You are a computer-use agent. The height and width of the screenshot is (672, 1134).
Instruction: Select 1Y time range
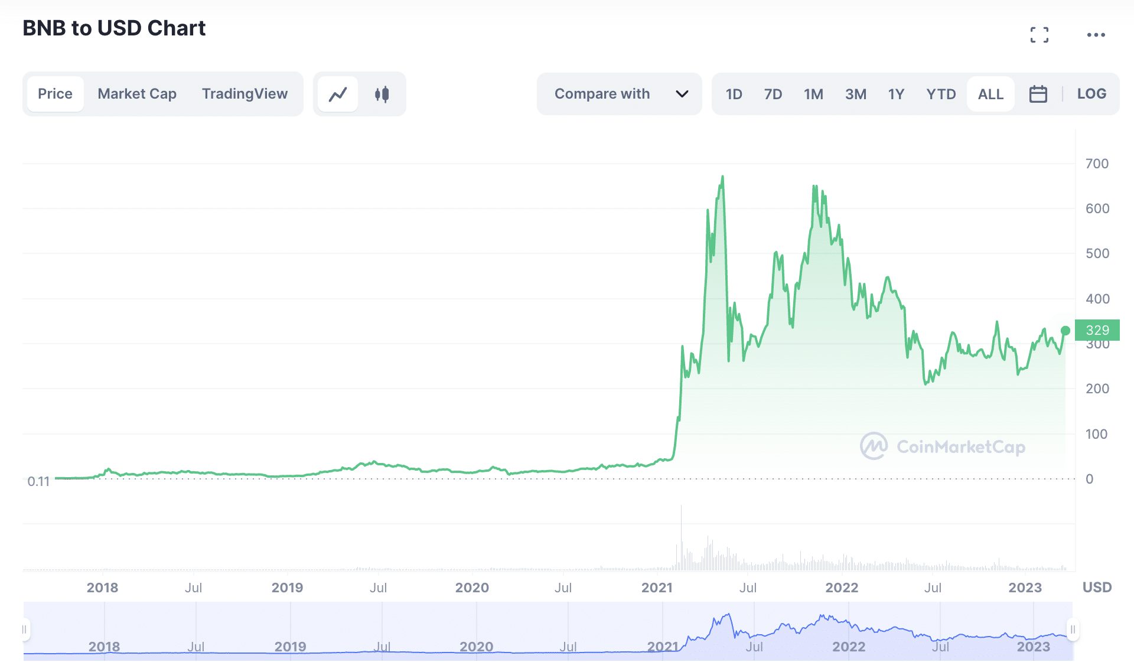896,94
